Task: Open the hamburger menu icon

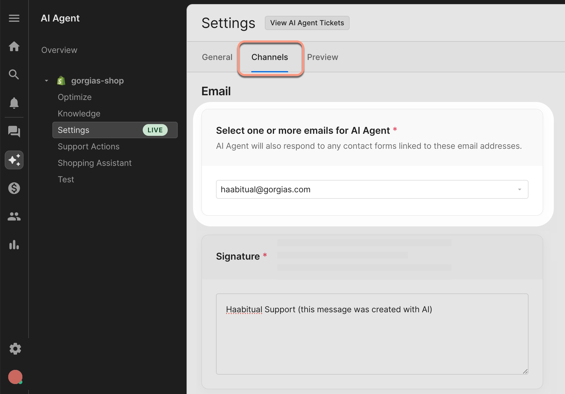Action: [14, 18]
